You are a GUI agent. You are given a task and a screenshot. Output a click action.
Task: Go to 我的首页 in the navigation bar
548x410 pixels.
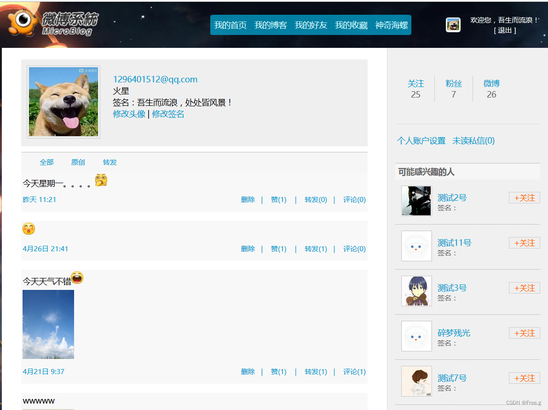click(231, 25)
